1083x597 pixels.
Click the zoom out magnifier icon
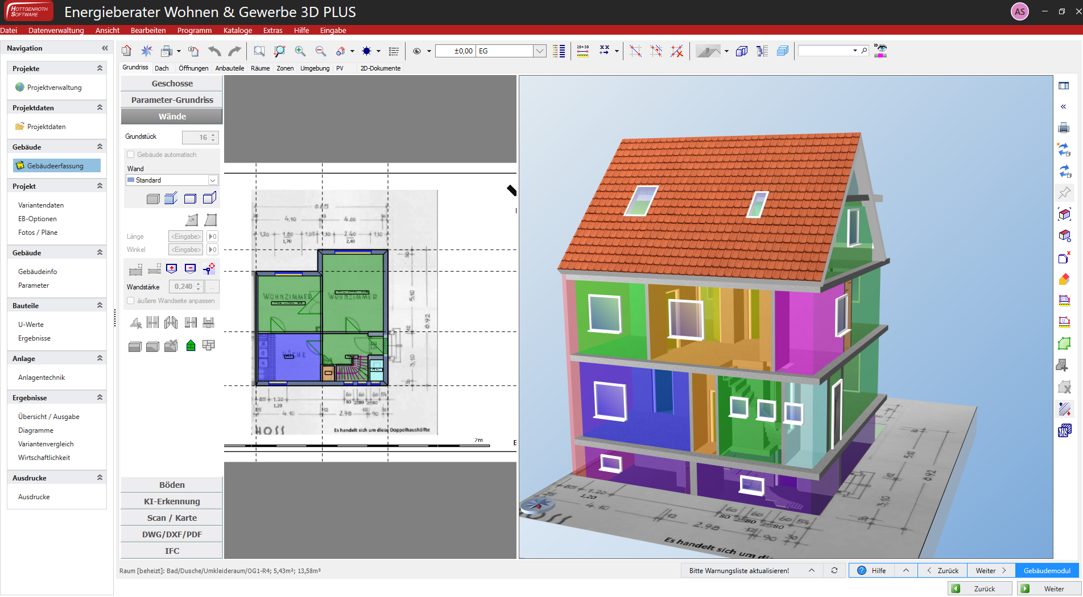point(321,51)
